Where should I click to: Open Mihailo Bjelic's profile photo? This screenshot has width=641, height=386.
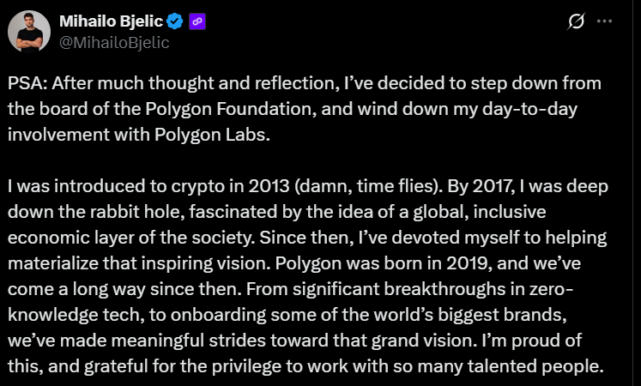coord(29,32)
